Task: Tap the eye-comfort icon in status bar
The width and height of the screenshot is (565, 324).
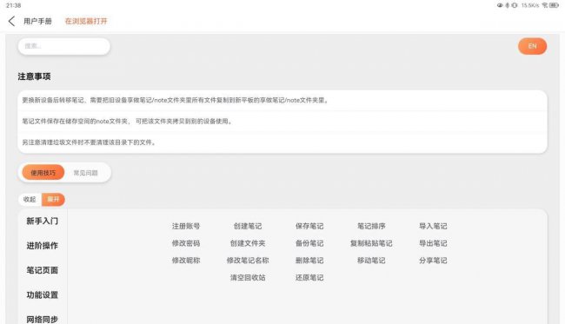Action: point(500,5)
